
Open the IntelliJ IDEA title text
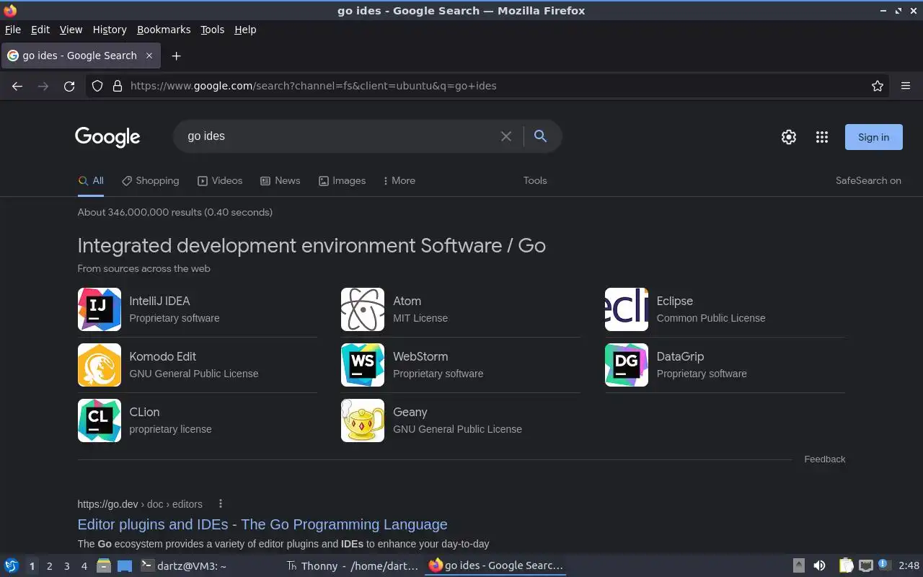tap(159, 301)
